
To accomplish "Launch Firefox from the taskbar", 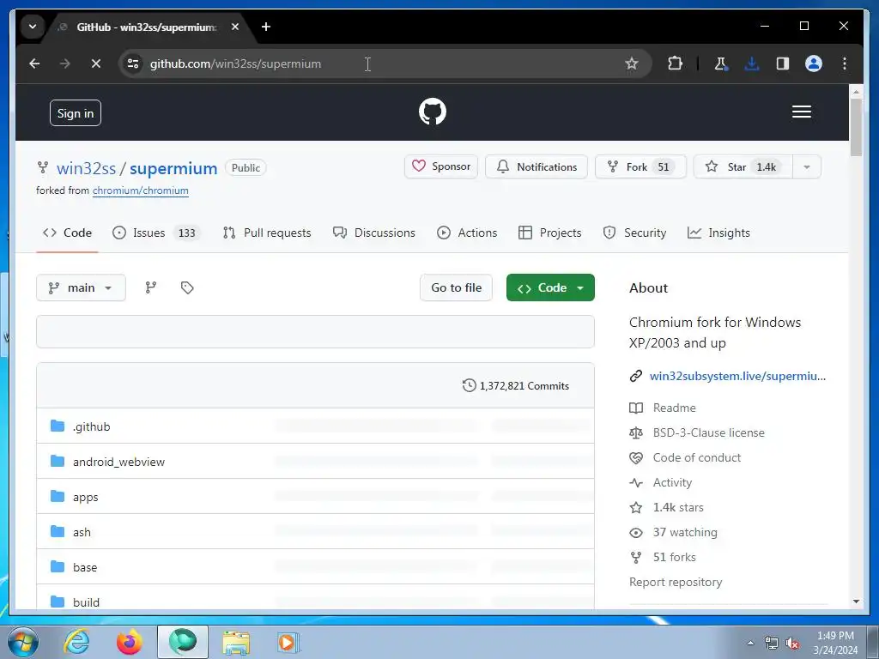I will click(130, 642).
